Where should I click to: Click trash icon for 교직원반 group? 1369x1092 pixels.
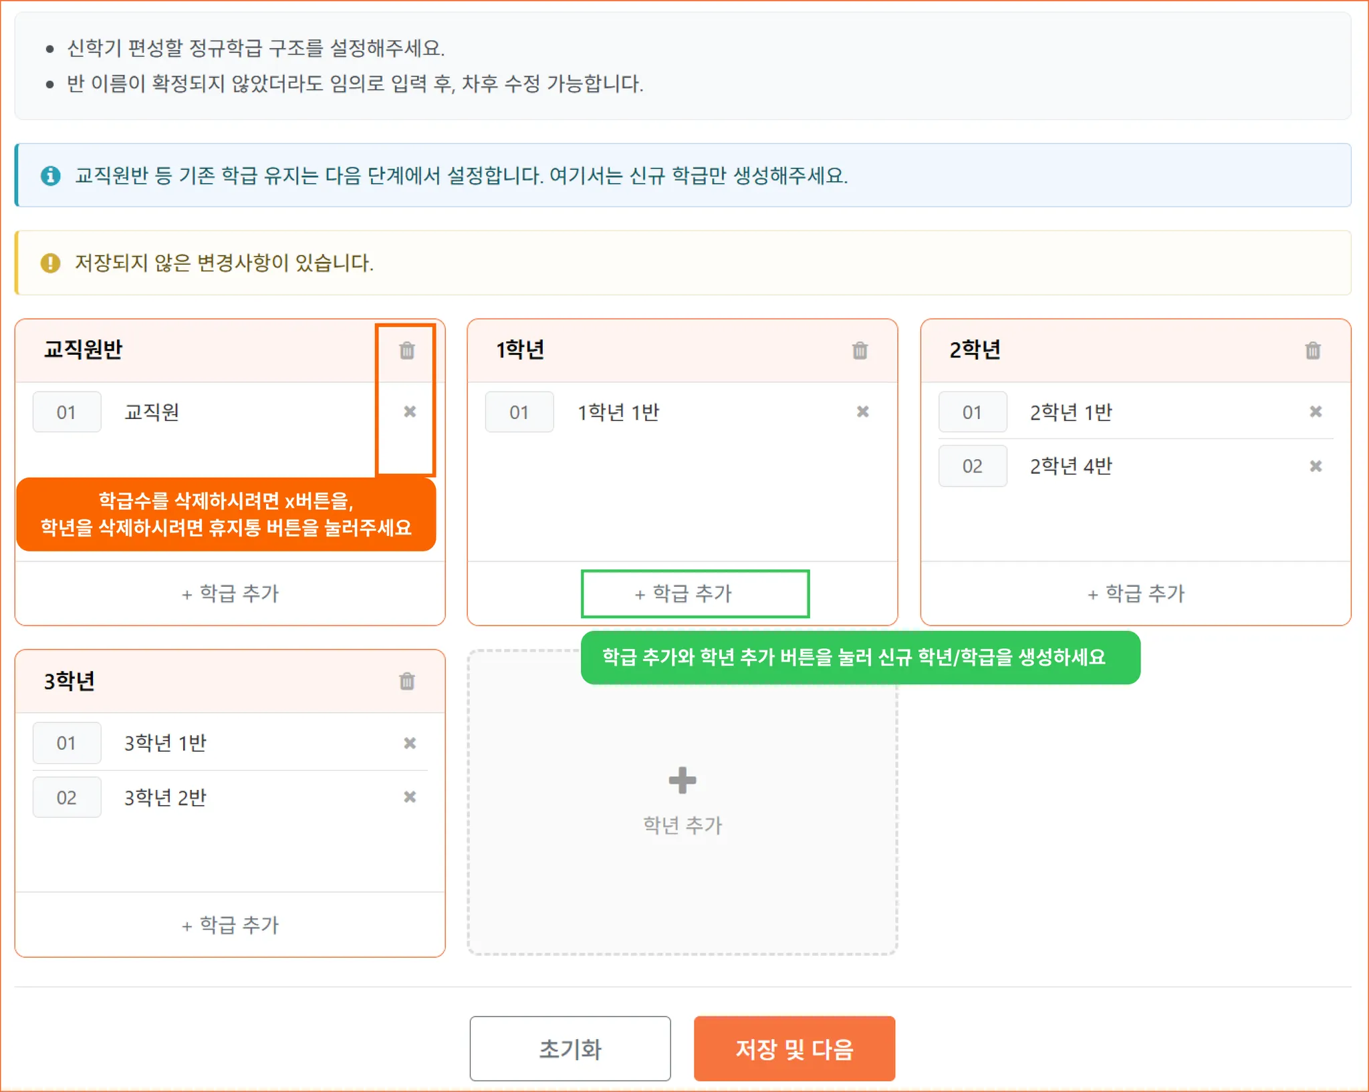[x=406, y=350]
